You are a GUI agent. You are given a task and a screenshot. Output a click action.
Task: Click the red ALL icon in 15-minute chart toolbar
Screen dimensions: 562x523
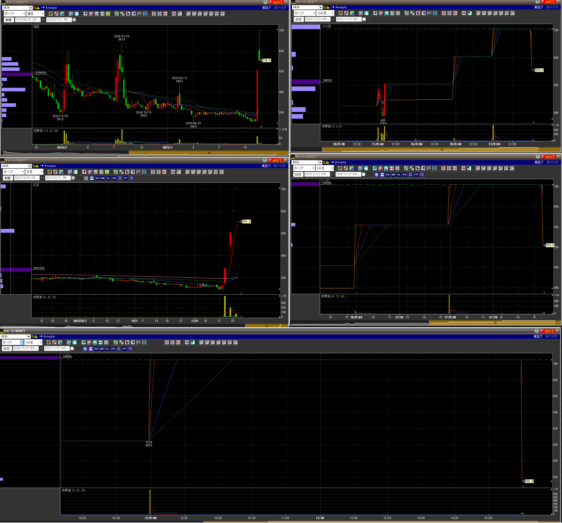pyautogui.click(x=455, y=13)
